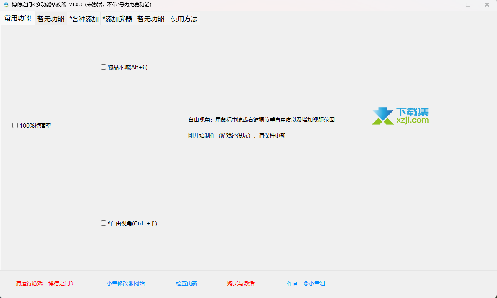Screen dimensions: 497x298
Task: Open the 暂无功能 tab beside 常用功能
Action: (x=51, y=19)
